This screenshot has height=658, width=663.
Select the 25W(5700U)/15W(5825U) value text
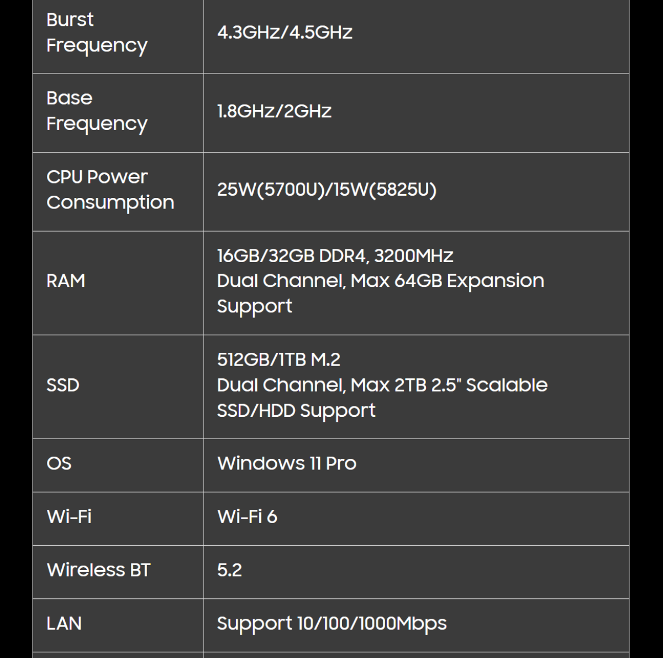327,190
